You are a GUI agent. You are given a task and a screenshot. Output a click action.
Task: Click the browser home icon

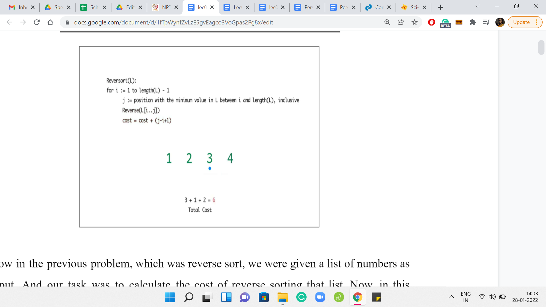point(50,22)
